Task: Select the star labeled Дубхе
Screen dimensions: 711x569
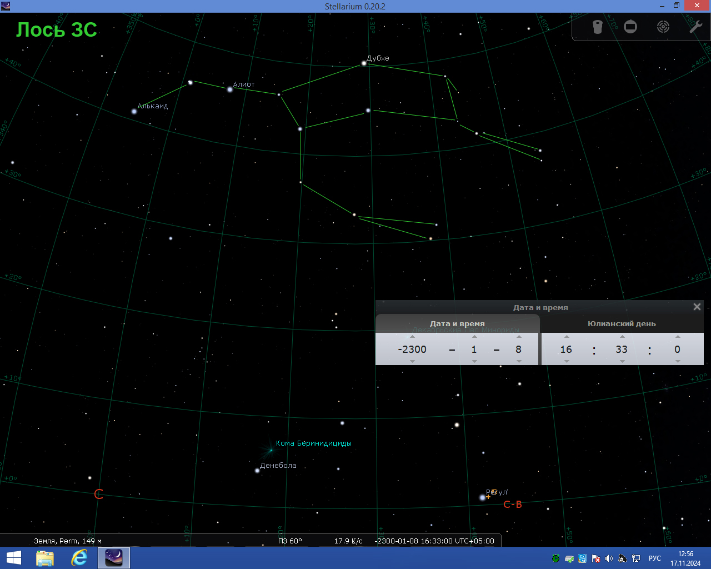Action: coord(364,63)
